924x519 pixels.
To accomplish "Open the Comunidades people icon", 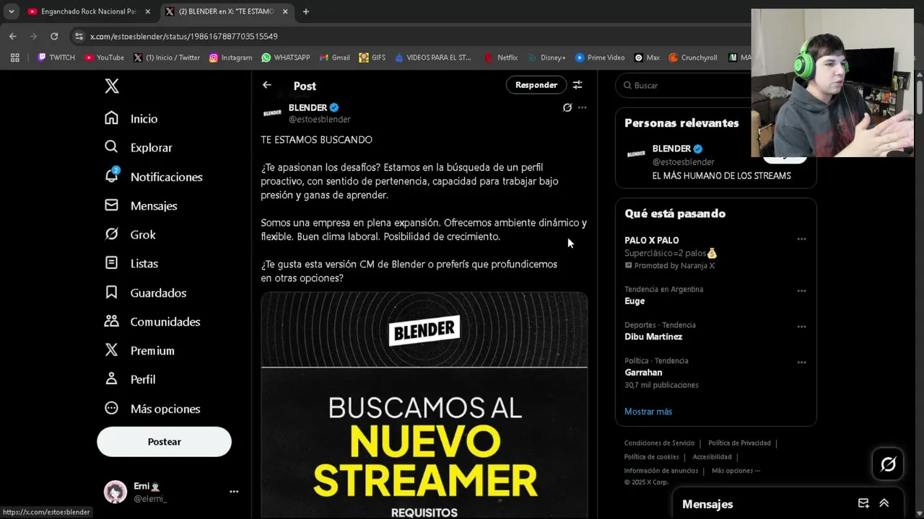I will coord(111,321).
